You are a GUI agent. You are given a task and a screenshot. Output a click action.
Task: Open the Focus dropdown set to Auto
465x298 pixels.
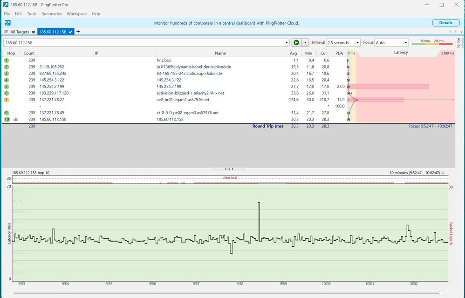coord(391,42)
